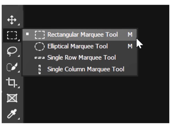This screenshot has width=171, height=128.
Task: Select the Lasso tool
Action: coord(12,51)
